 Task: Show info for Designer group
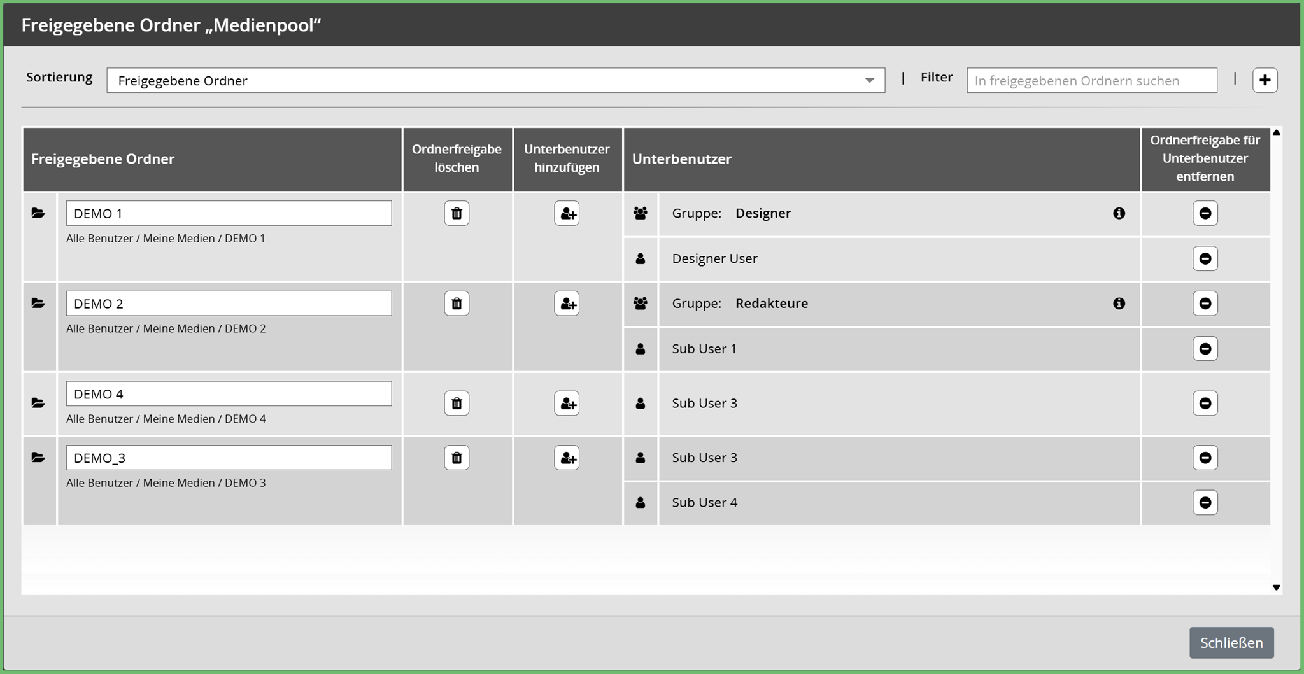click(1119, 213)
